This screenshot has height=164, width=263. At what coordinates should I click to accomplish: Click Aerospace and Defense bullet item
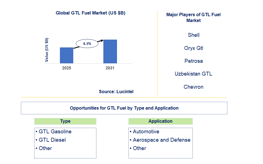click(x=160, y=140)
